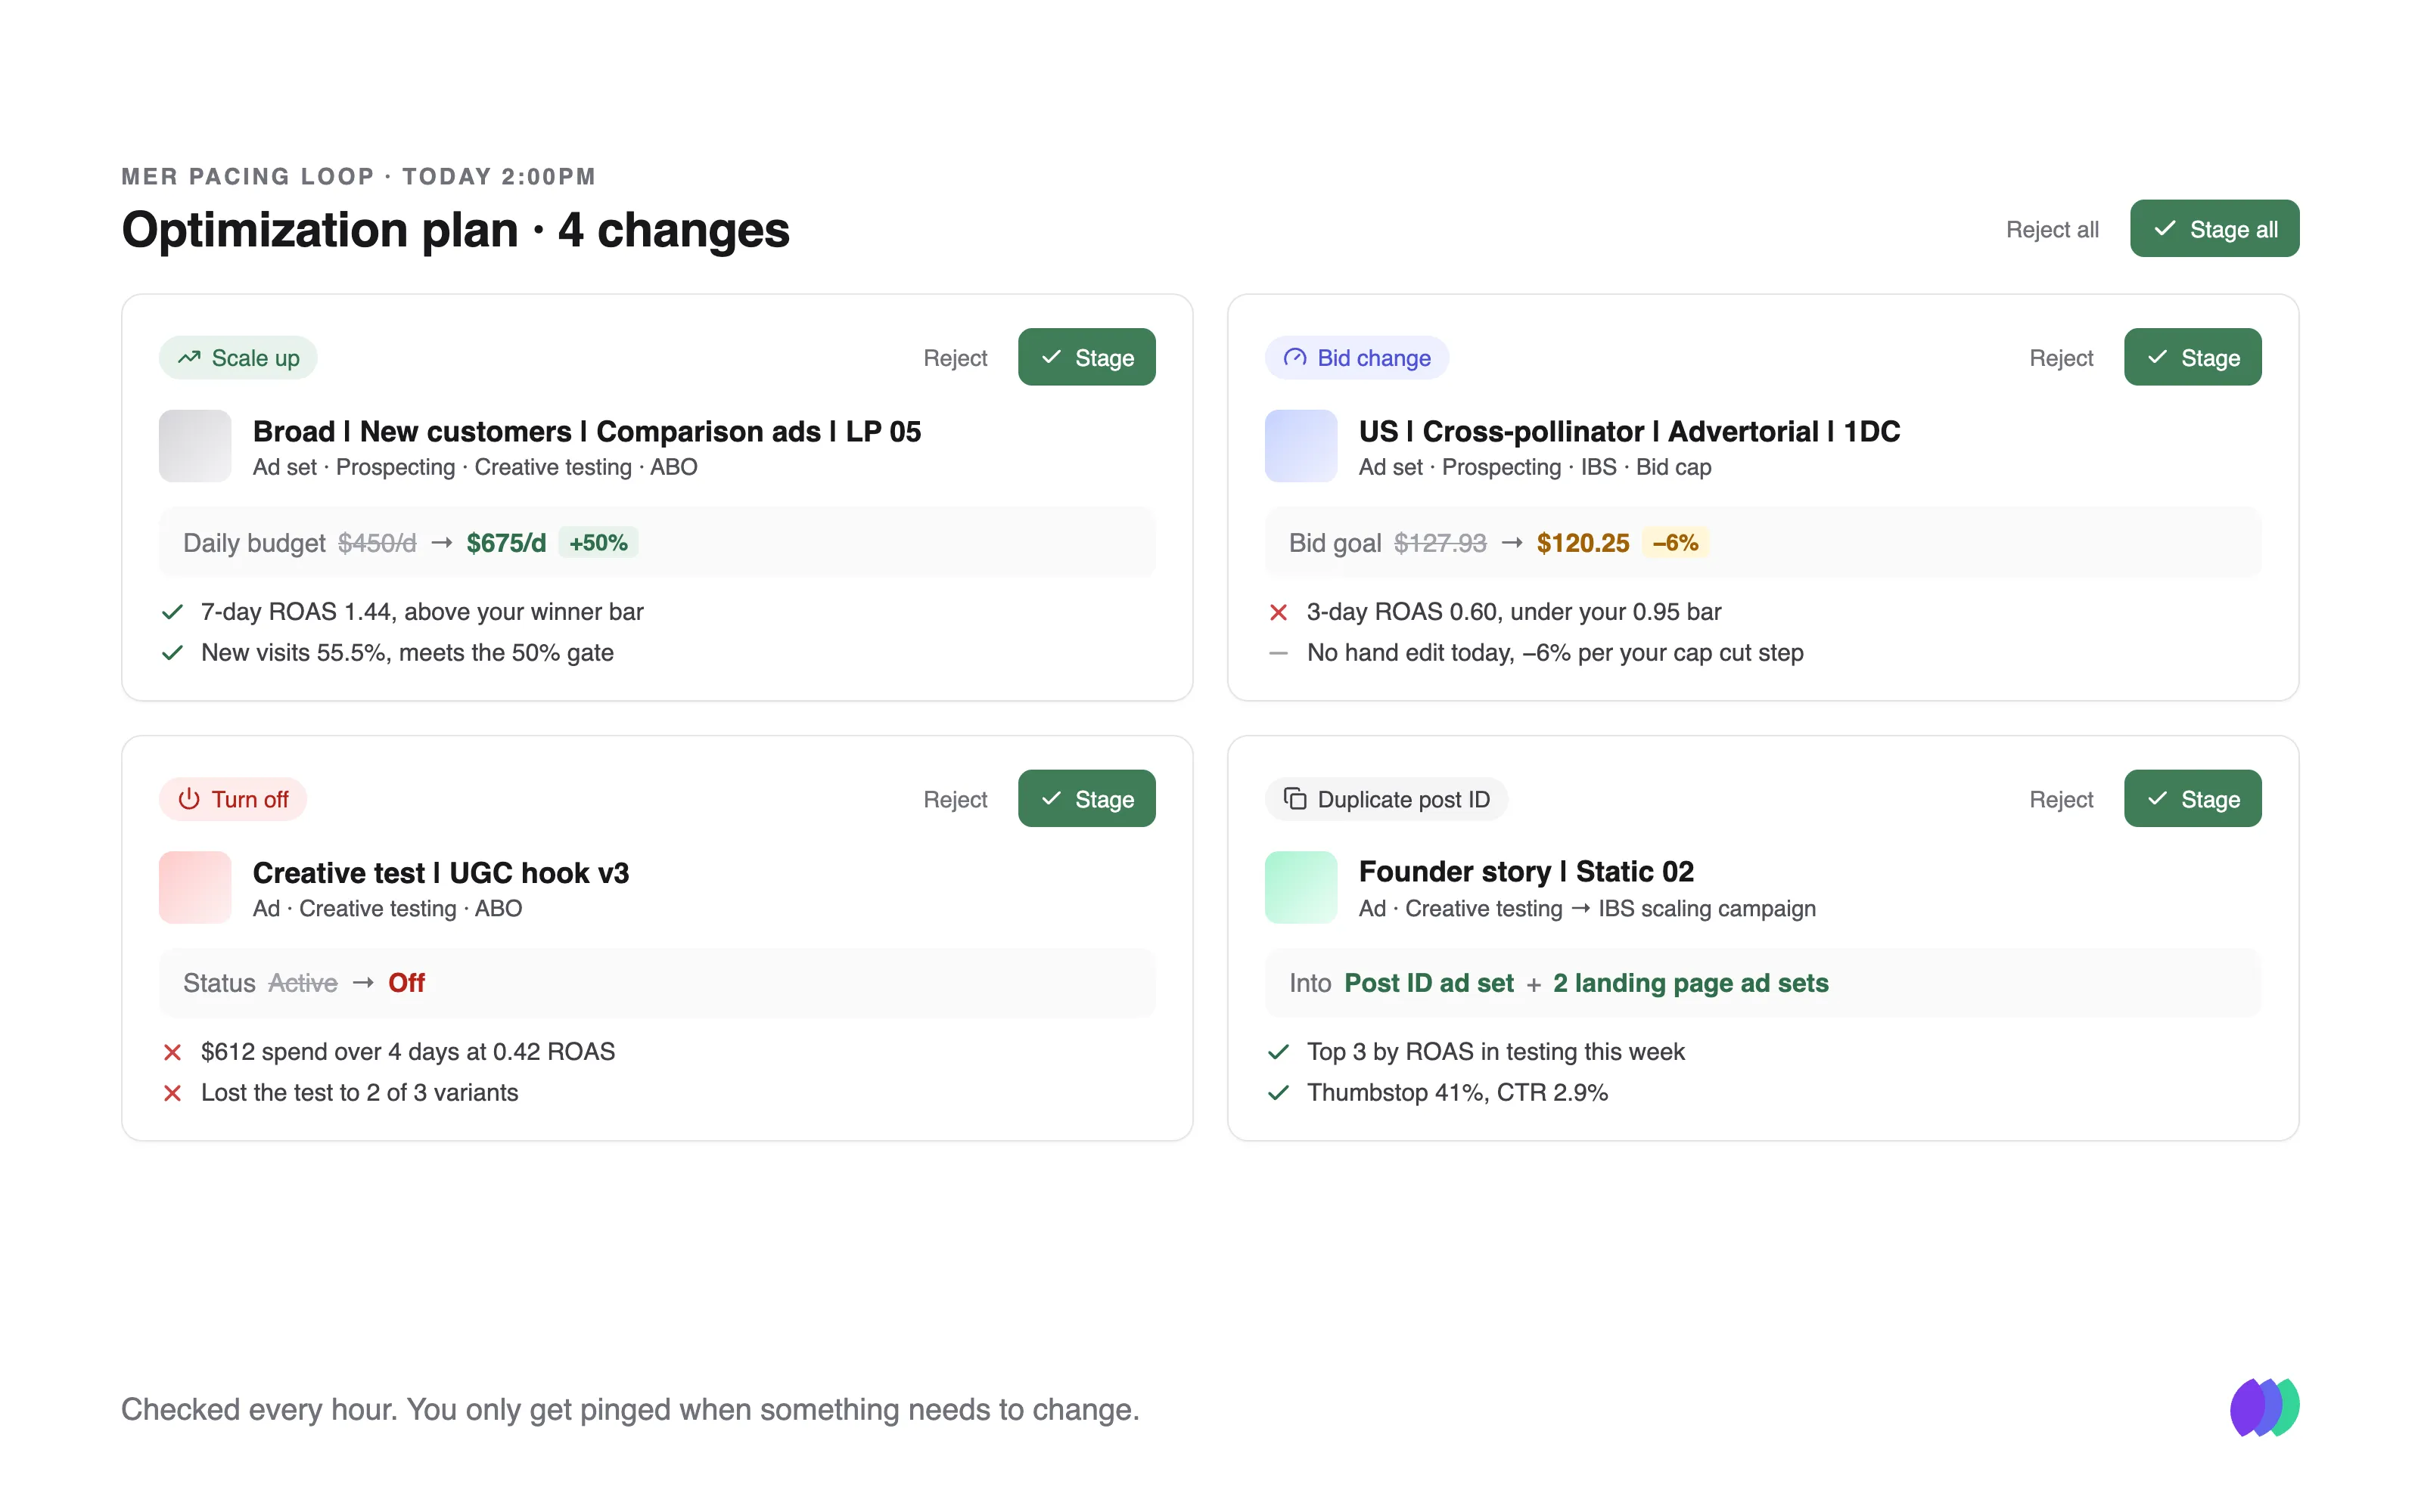Click the US Cross-pollinator Advertorial title
Image resolution: width=2421 pixels, height=1512 pixels.
pos(1629,431)
